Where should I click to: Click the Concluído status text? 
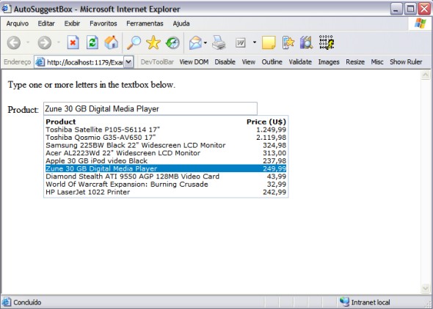pyautogui.click(x=27, y=302)
